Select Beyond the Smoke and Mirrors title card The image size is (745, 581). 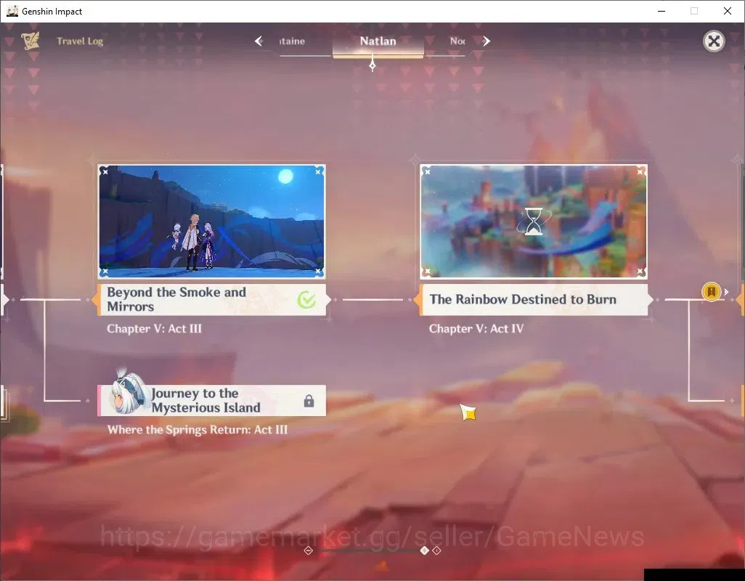[211, 300]
